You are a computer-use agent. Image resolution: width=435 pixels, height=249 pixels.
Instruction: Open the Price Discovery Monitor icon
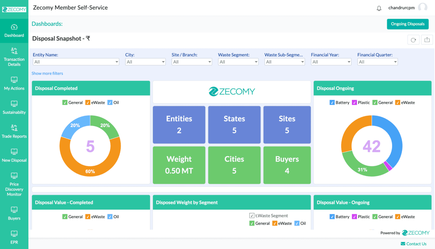pyautogui.click(x=14, y=175)
